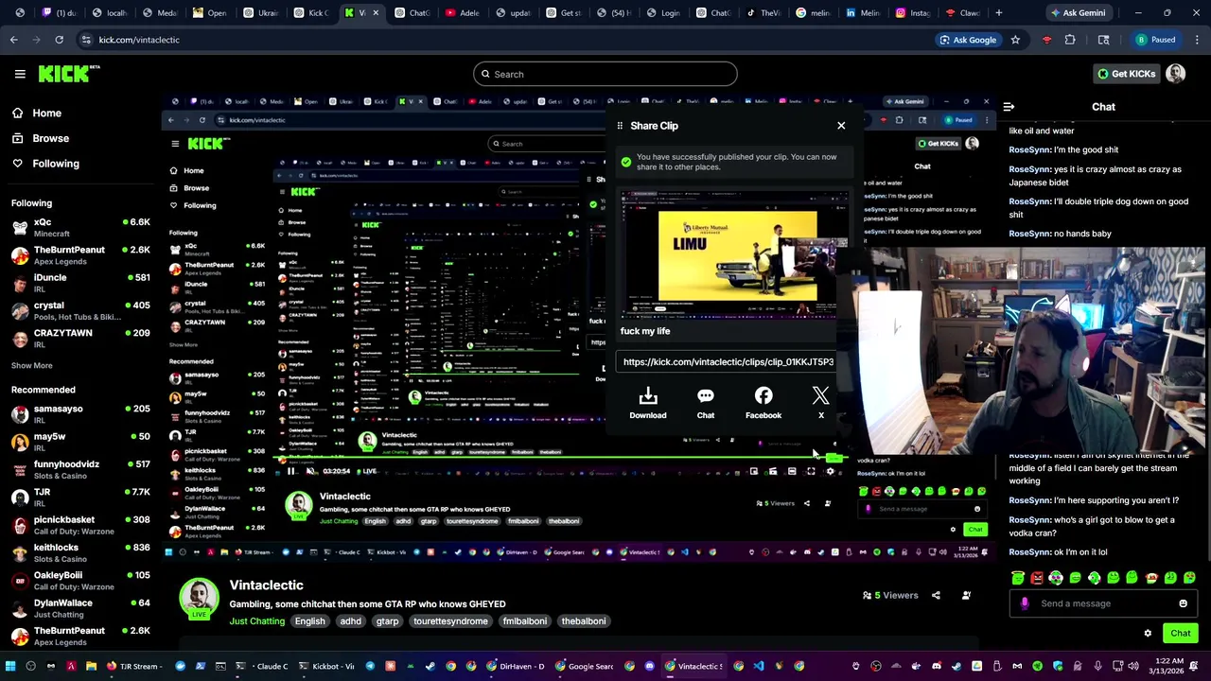
Task: Focus the Kick search field
Action: tap(605, 74)
